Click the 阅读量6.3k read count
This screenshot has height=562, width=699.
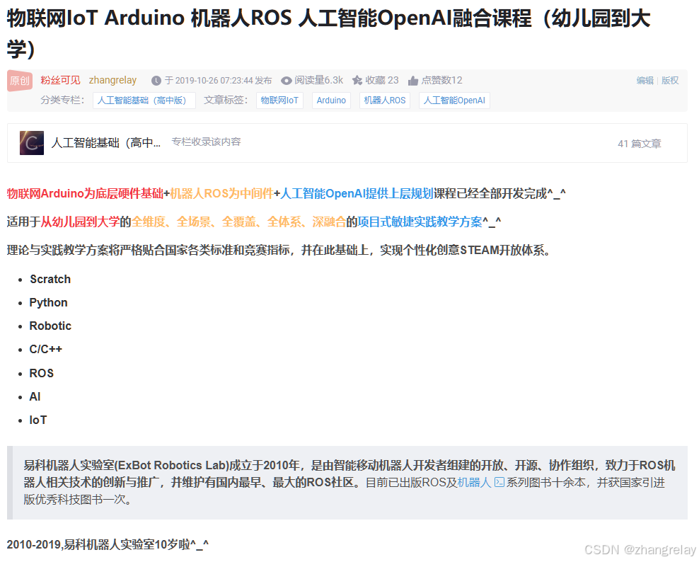(319, 80)
